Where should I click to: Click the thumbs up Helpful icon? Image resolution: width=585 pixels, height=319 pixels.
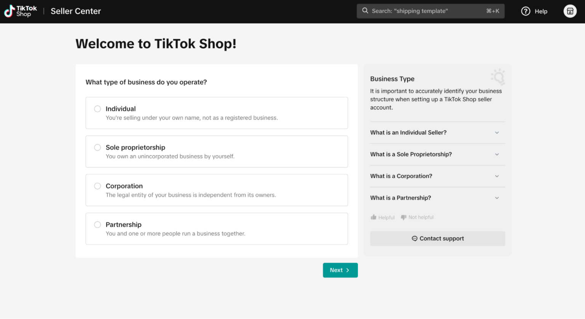coord(374,217)
